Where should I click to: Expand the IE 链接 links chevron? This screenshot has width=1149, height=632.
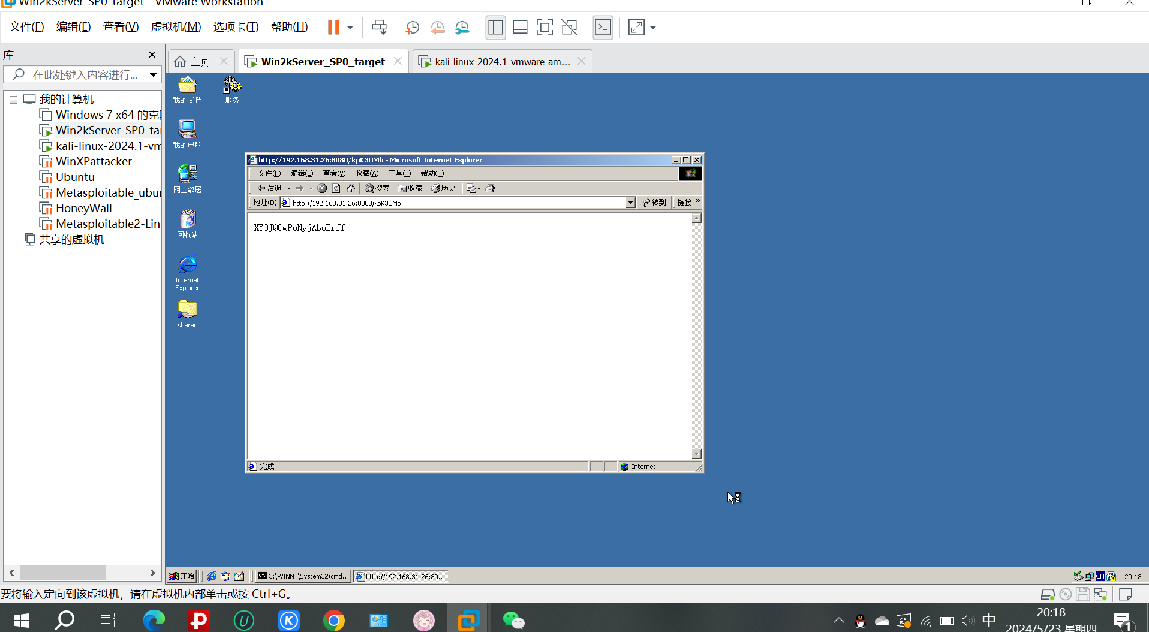pos(698,201)
